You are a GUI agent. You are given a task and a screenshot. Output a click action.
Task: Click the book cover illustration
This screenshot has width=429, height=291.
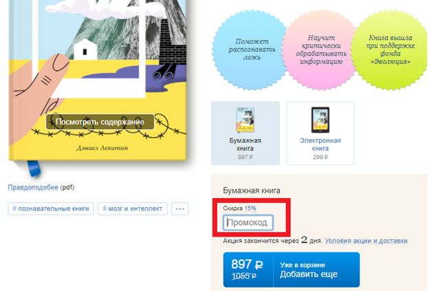click(x=98, y=79)
